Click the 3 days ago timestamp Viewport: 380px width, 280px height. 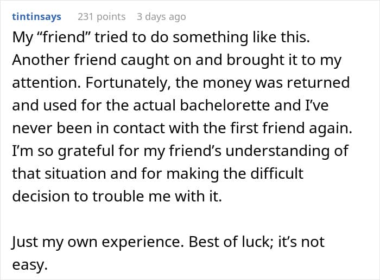161,17
